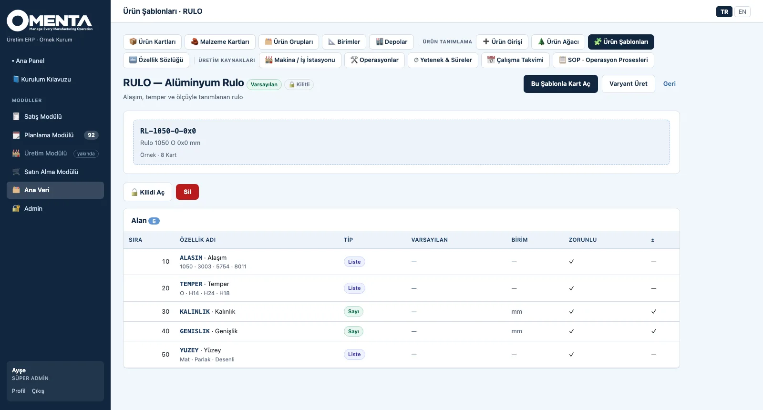Go to Operasyonlar tab
This screenshot has height=410, width=763.
point(374,60)
